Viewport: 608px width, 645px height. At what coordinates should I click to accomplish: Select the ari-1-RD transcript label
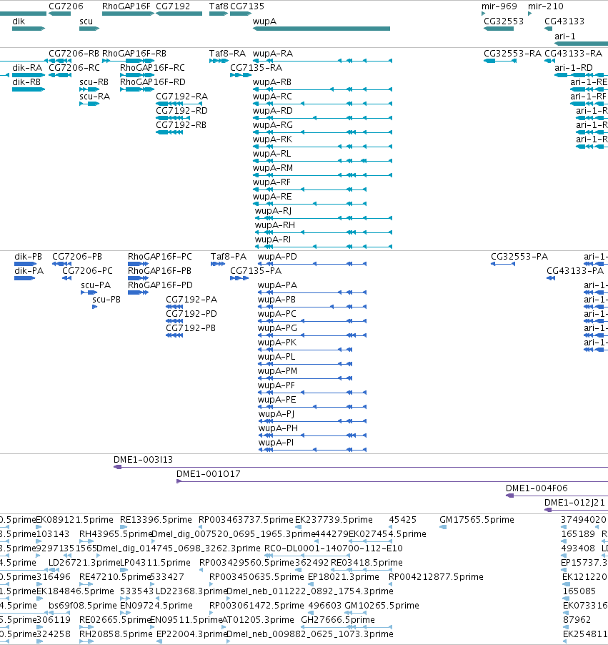click(x=574, y=68)
